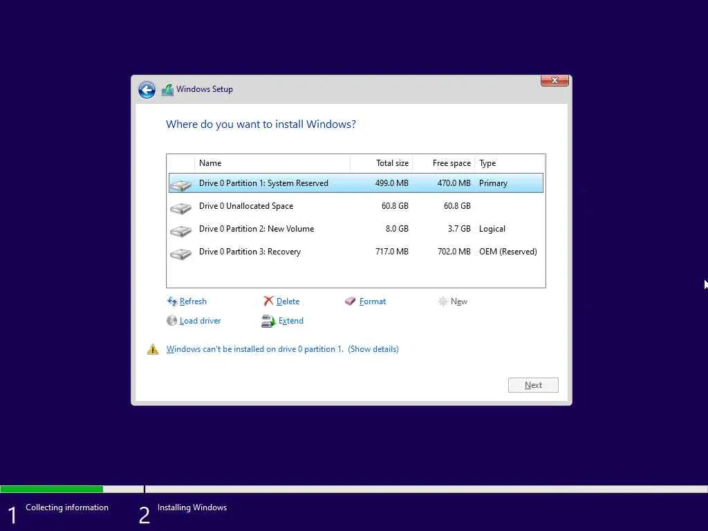Image resolution: width=708 pixels, height=531 pixels.
Task: Click the Free space column header
Action: click(x=443, y=163)
